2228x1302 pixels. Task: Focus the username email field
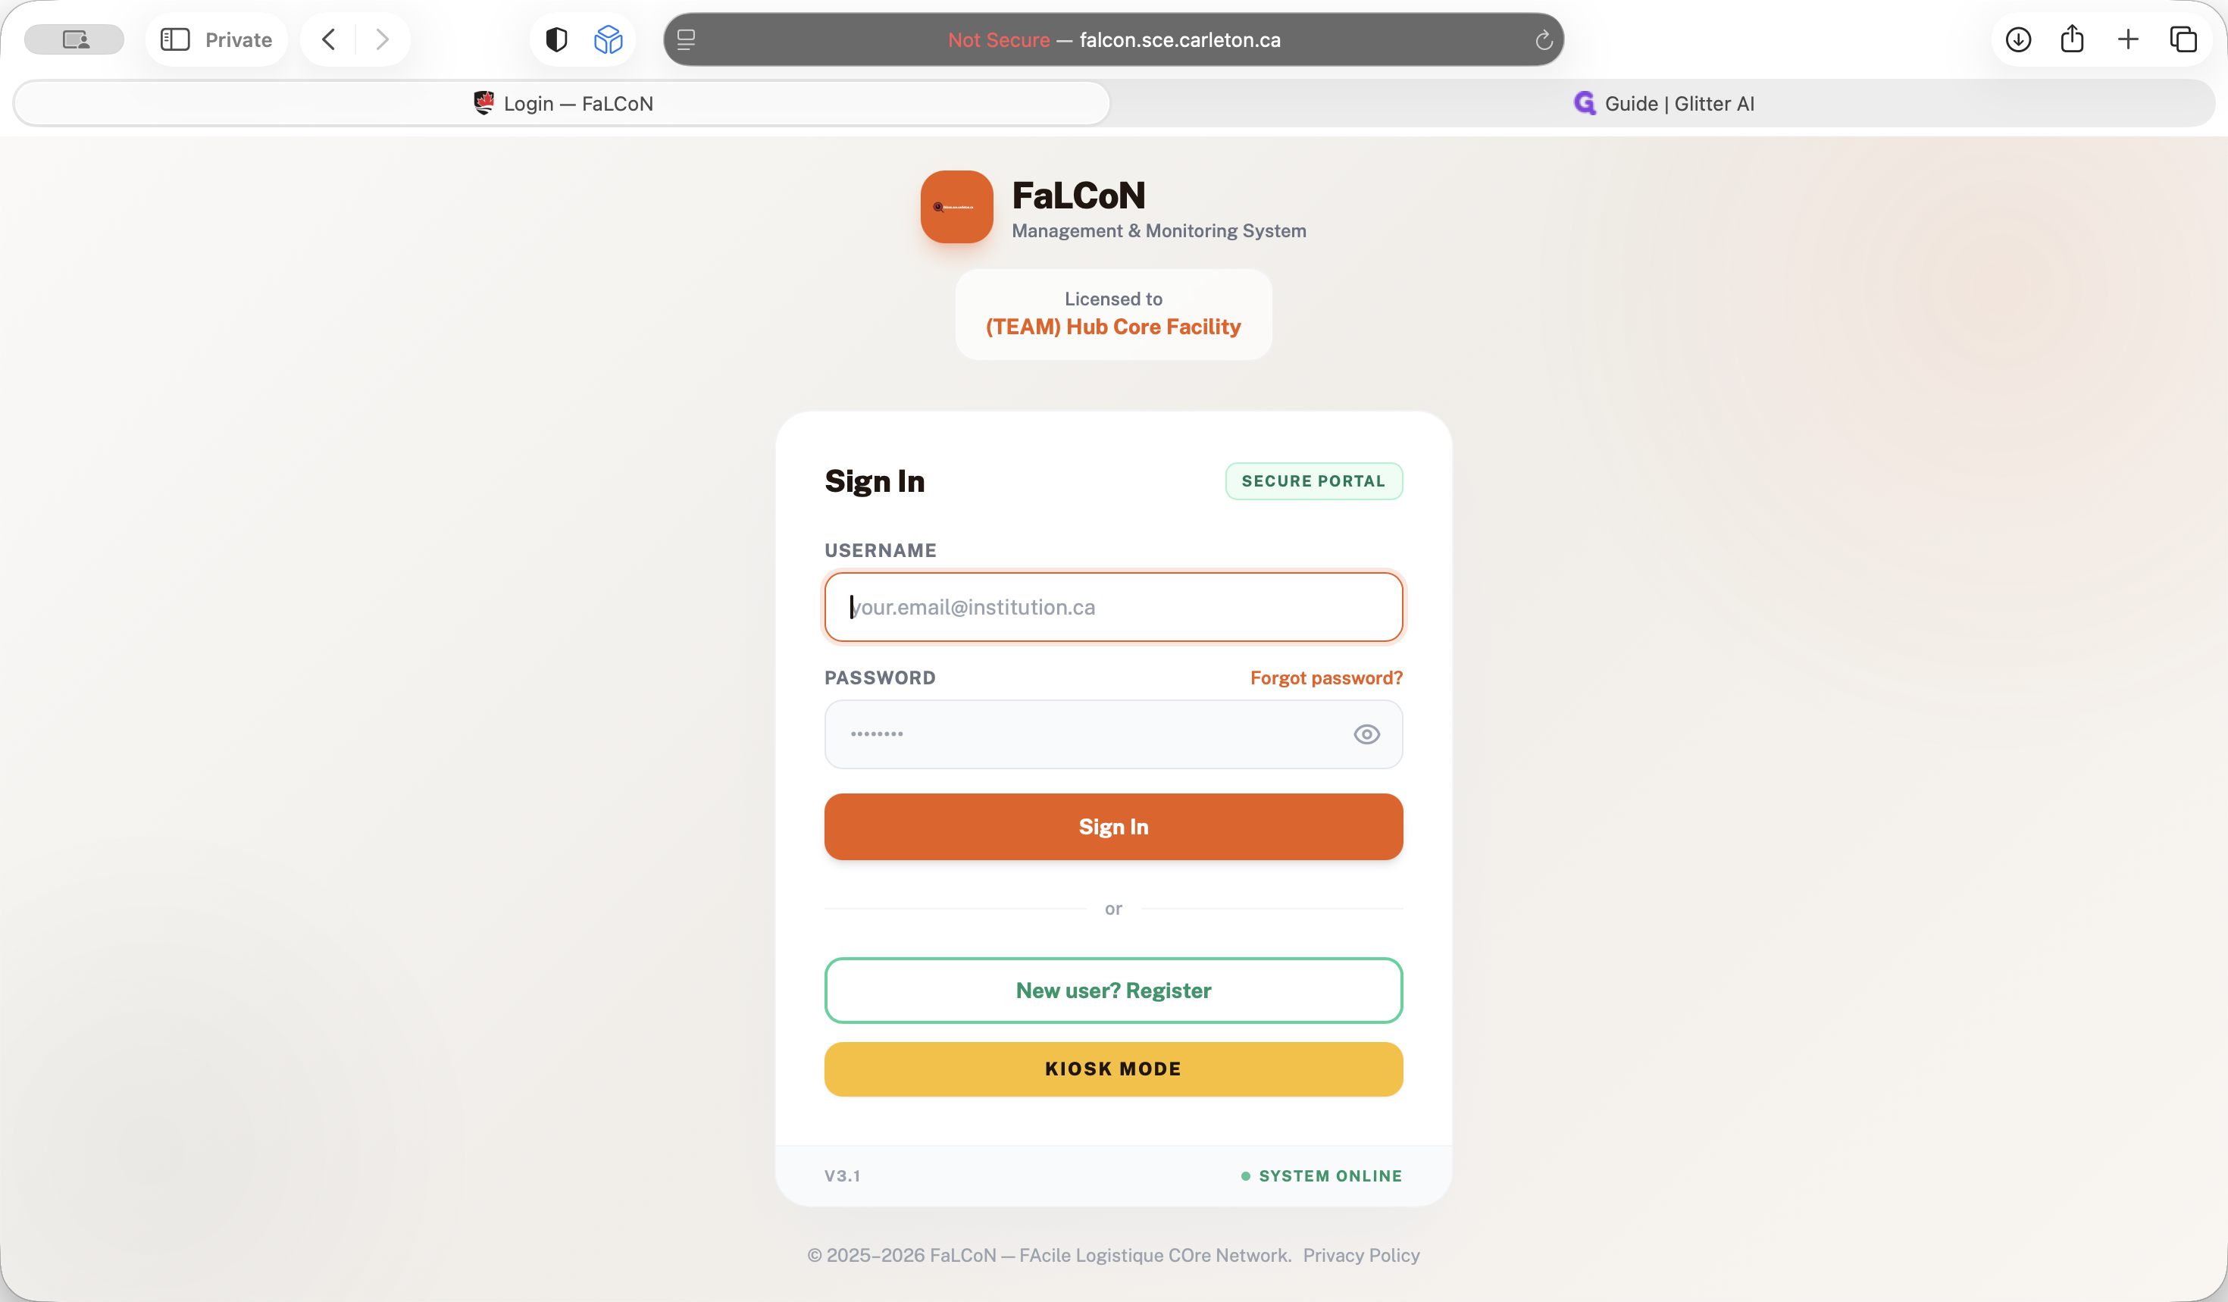pos(1113,607)
